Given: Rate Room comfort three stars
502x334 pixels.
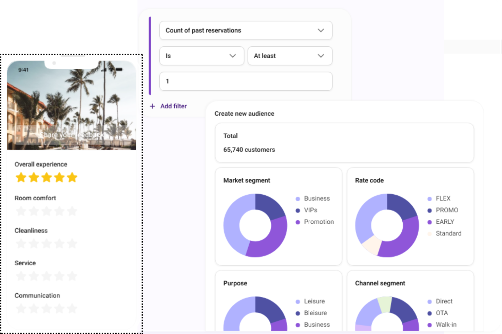Looking at the screenshot, I should (46, 211).
